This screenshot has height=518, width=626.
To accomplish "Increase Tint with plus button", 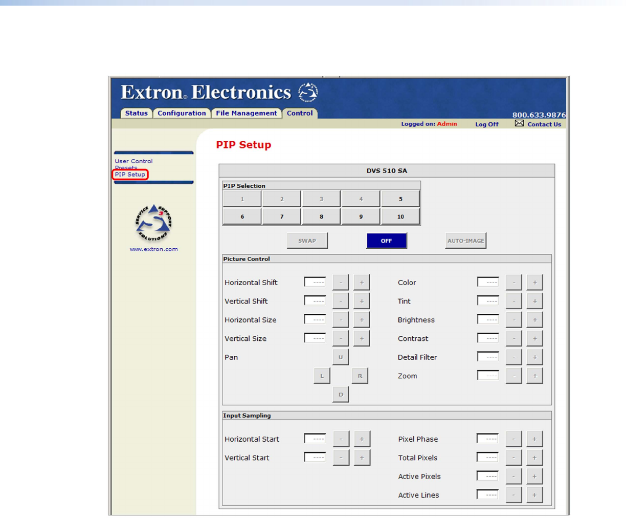I will 535,301.
